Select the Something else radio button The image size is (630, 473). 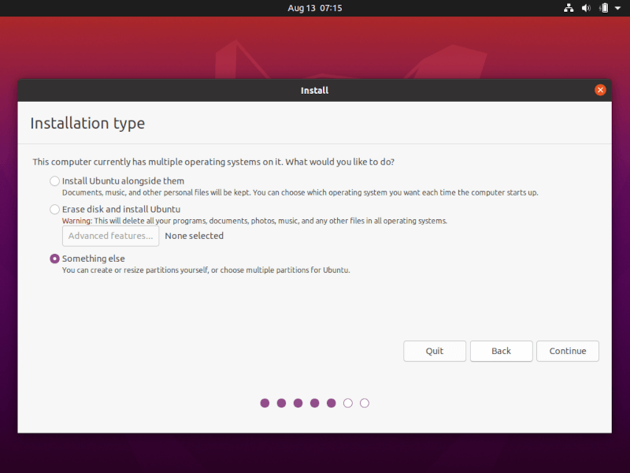click(54, 259)
